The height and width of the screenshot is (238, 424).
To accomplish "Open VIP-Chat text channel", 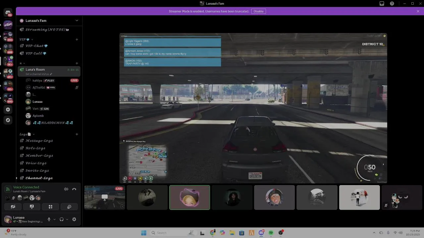I will pyautogui.click(x=49, y=46).
